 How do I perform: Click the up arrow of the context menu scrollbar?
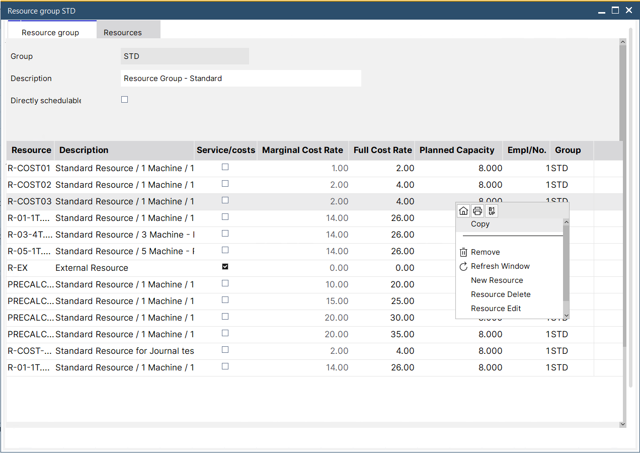pos(566,221)
